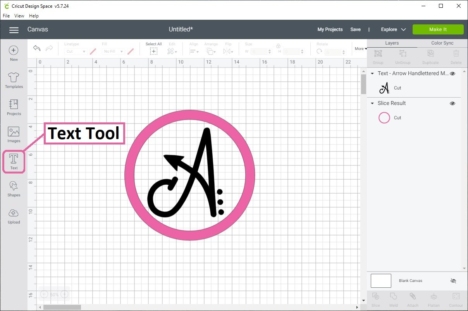Image resolution: width=468 pixels, height=311 pixels.
Task: Zoom out with the minus button
Action: 44,295
